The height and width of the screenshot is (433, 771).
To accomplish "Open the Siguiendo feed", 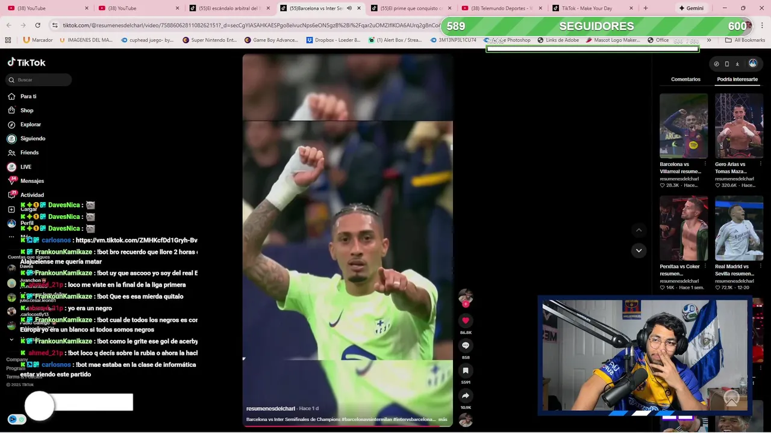I will tap(27, 138).
